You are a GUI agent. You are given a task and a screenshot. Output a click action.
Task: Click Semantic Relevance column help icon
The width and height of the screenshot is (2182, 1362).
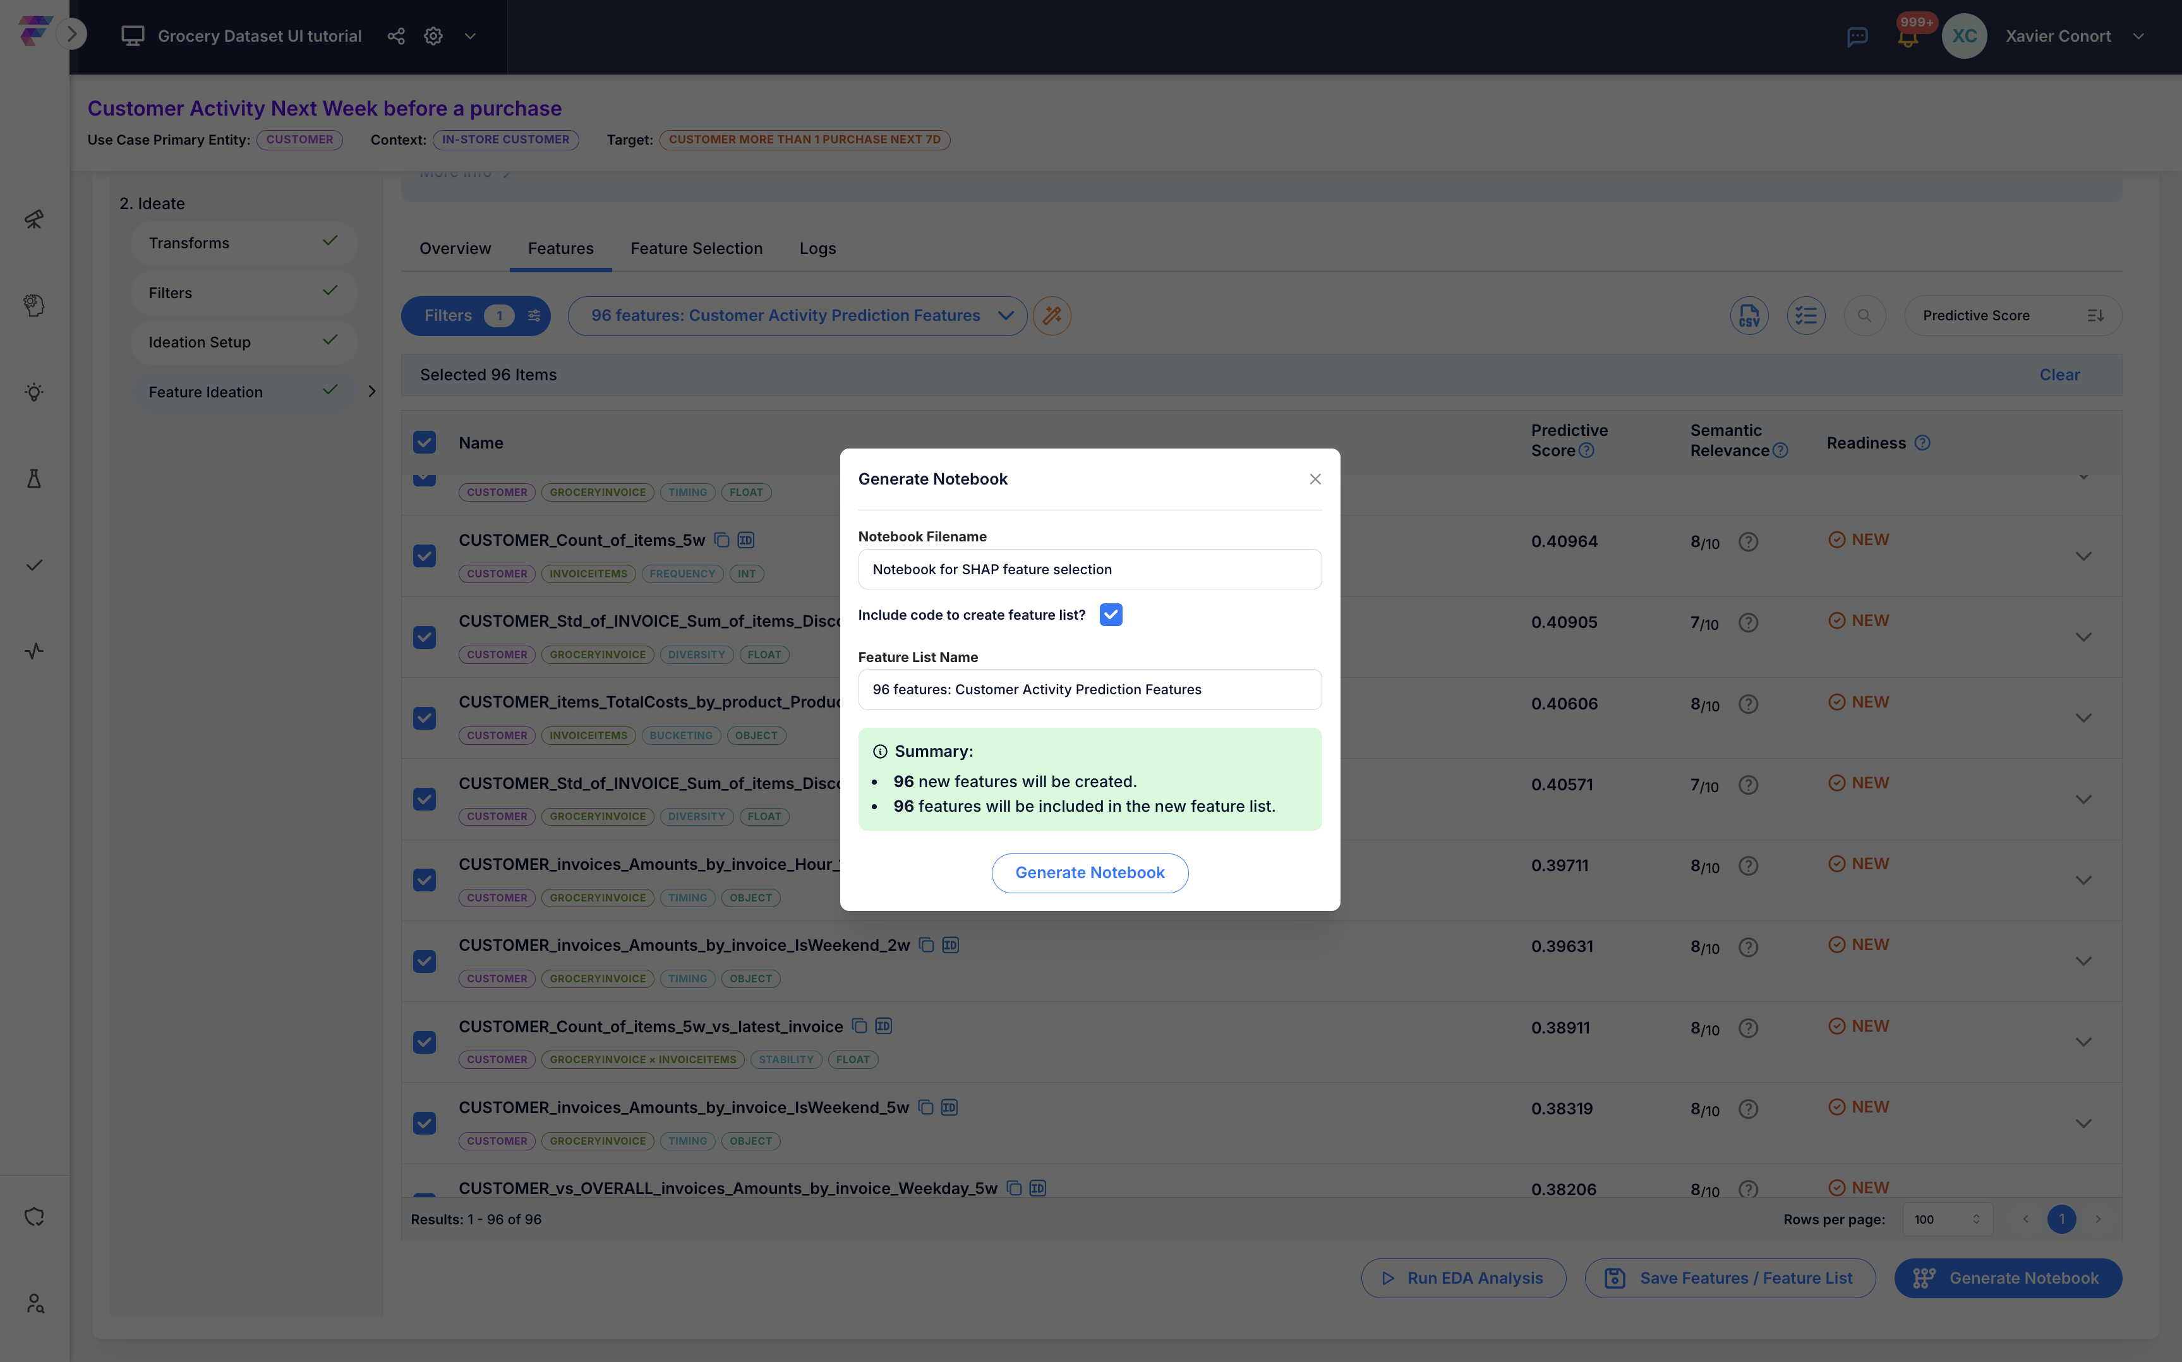pos(1780,450)
